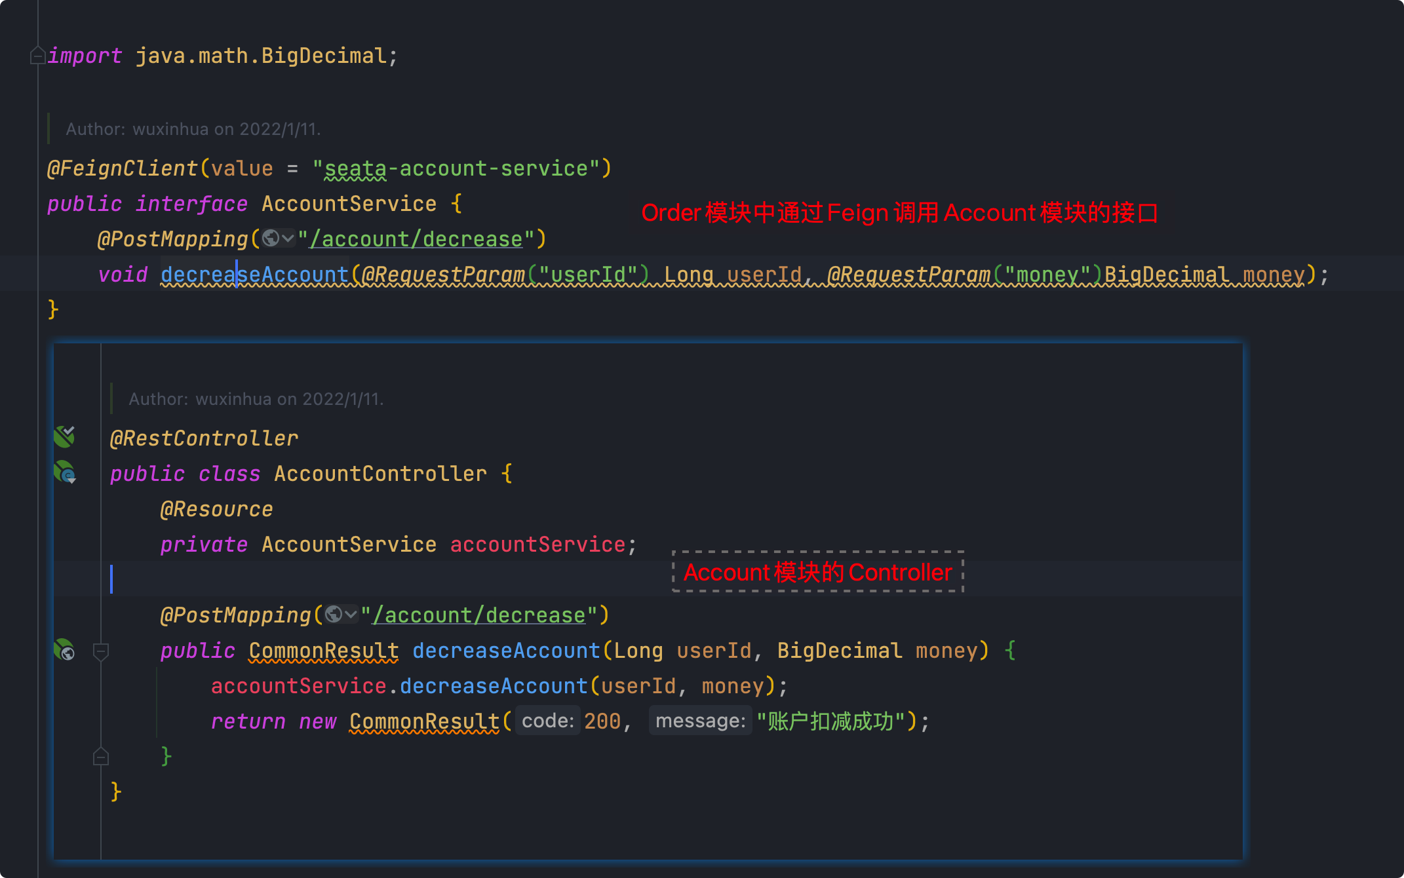Viewport: 1404px width, 878px height.
Task: Click globe icon in AccountService @PostMapping annotation
Action: (x=271, y=239)
